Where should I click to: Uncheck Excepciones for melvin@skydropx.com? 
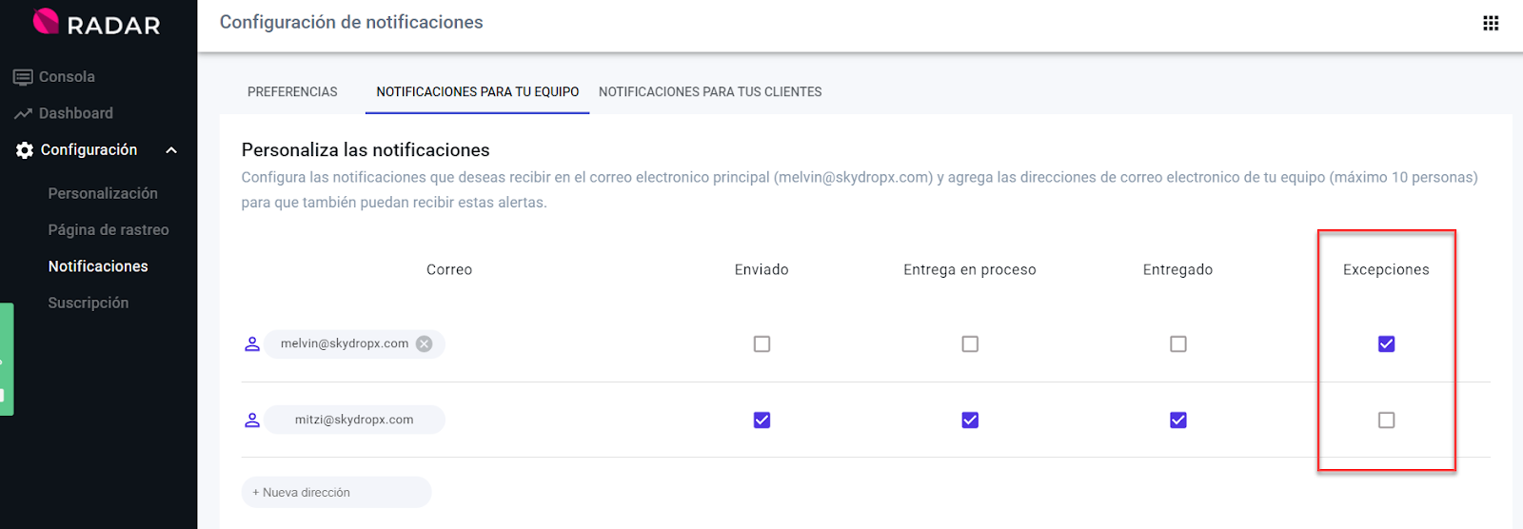[1386, 344]
